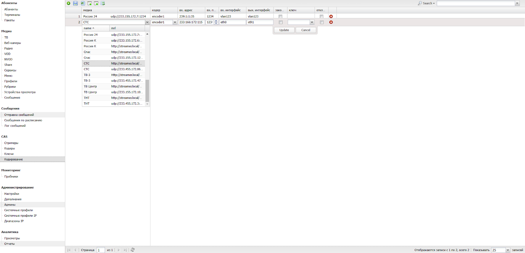The width and height of the screenshot is (525, 253).
Task: Clear search with the X icon
Action: 517,3
